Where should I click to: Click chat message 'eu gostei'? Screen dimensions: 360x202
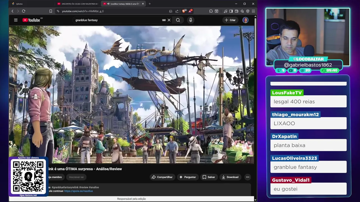(x=309, y=189)
